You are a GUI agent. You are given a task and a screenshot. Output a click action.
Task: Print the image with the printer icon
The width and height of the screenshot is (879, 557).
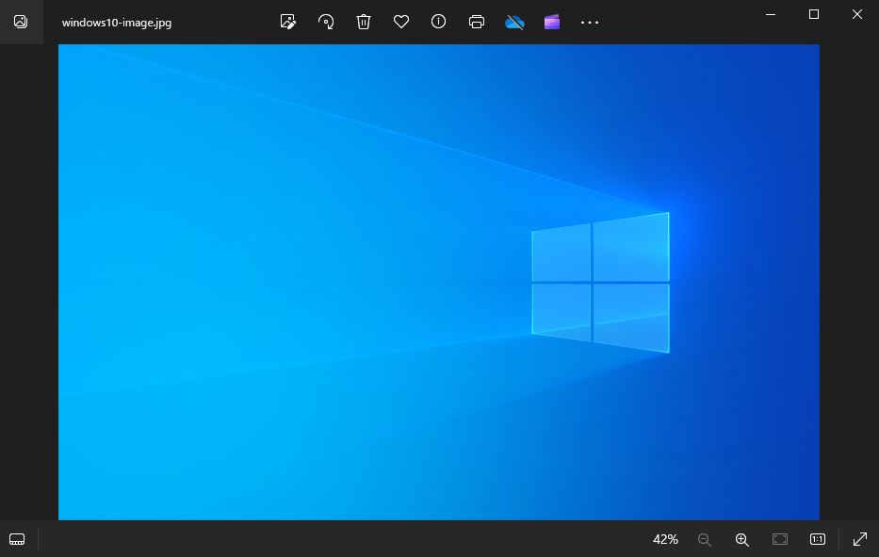[x=477, y=22]
